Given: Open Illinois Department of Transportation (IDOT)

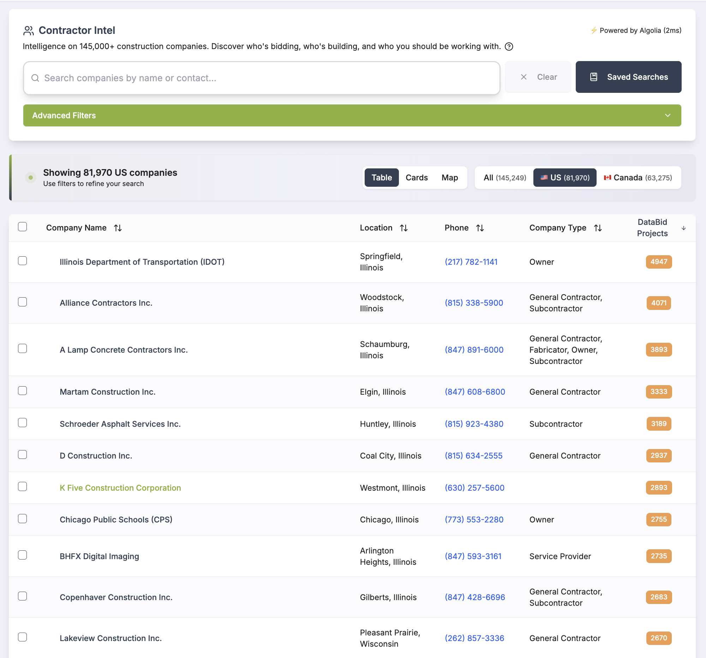Looking at the screenshot, I should coord(142,262).
